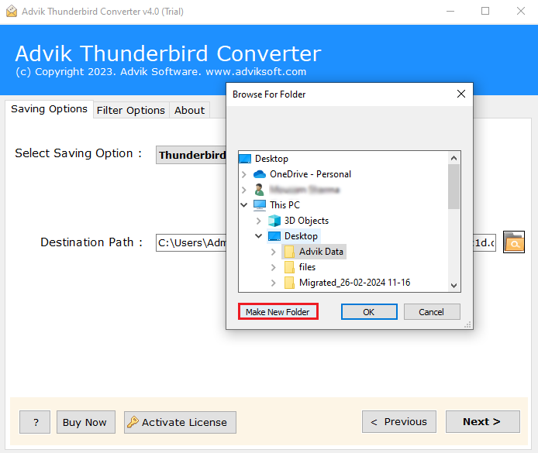This screenshot has height=453, width=538.
Task: Click the top-level Desktop icon in tree
Action: (x=245, y=159)
